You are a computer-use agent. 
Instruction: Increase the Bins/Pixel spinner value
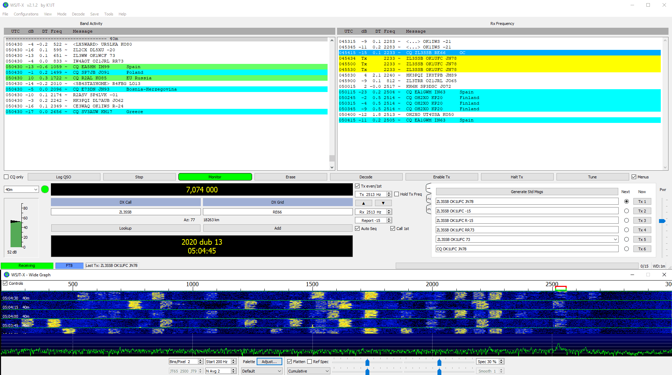(x=200, y=360)
